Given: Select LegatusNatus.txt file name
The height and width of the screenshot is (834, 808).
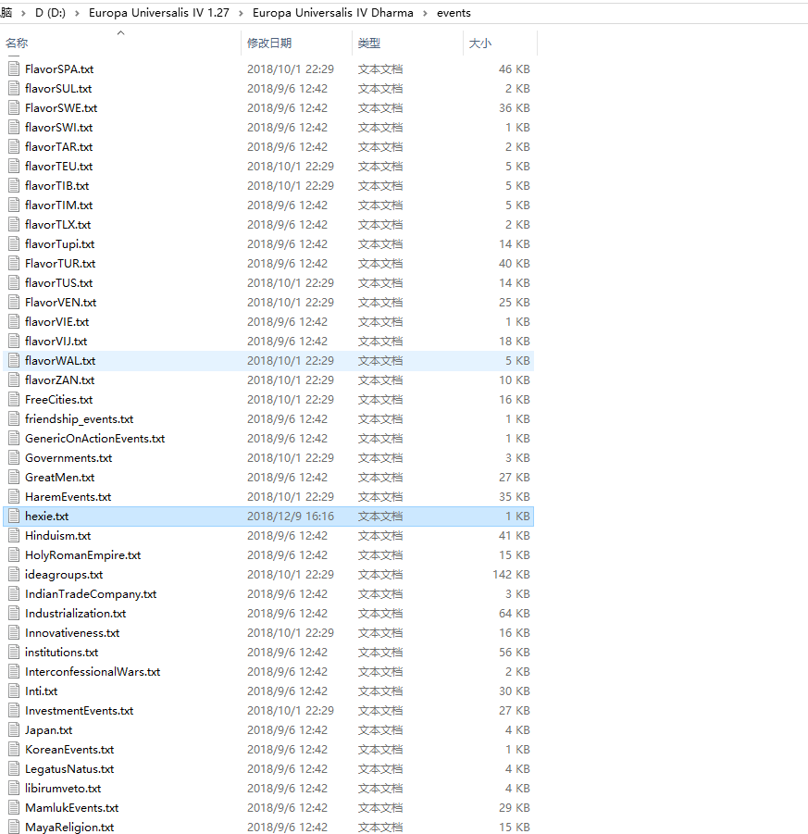Looking at the screenshot, I should [x=69, y=769].
